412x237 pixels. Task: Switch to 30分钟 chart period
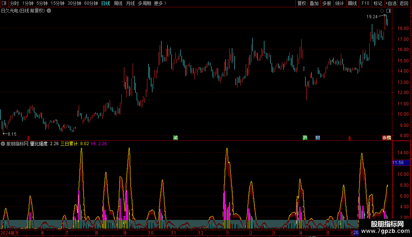[74, 3]
